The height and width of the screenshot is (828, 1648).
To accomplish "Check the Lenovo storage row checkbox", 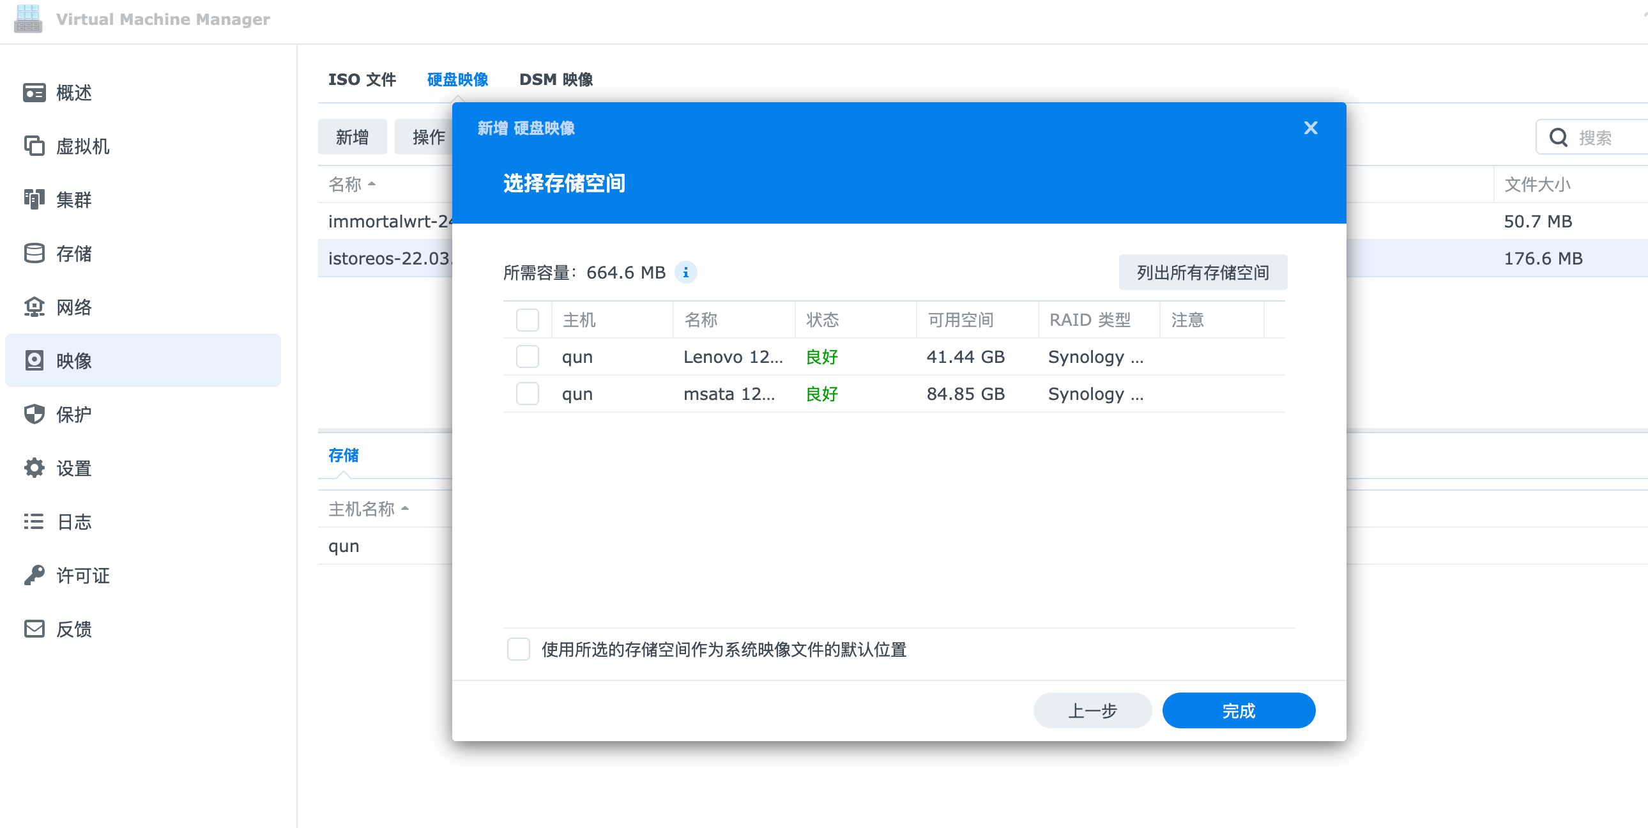I will (527, 356).
